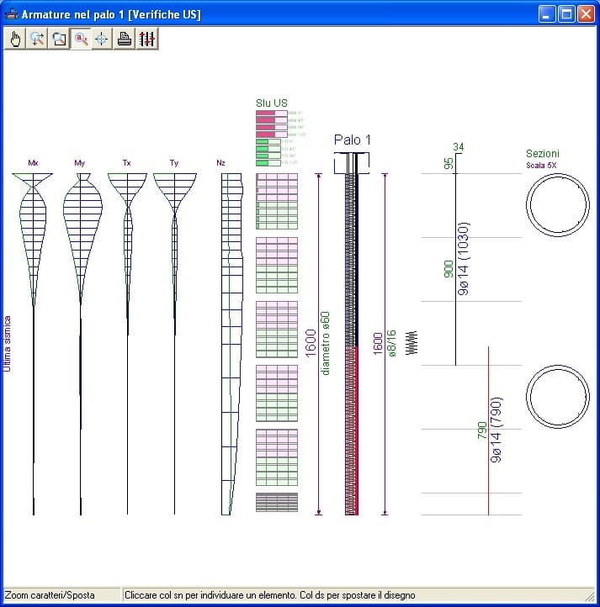Select the top circular pile section
This screenshot has height=607, width=600.
(x=557, y=207)
